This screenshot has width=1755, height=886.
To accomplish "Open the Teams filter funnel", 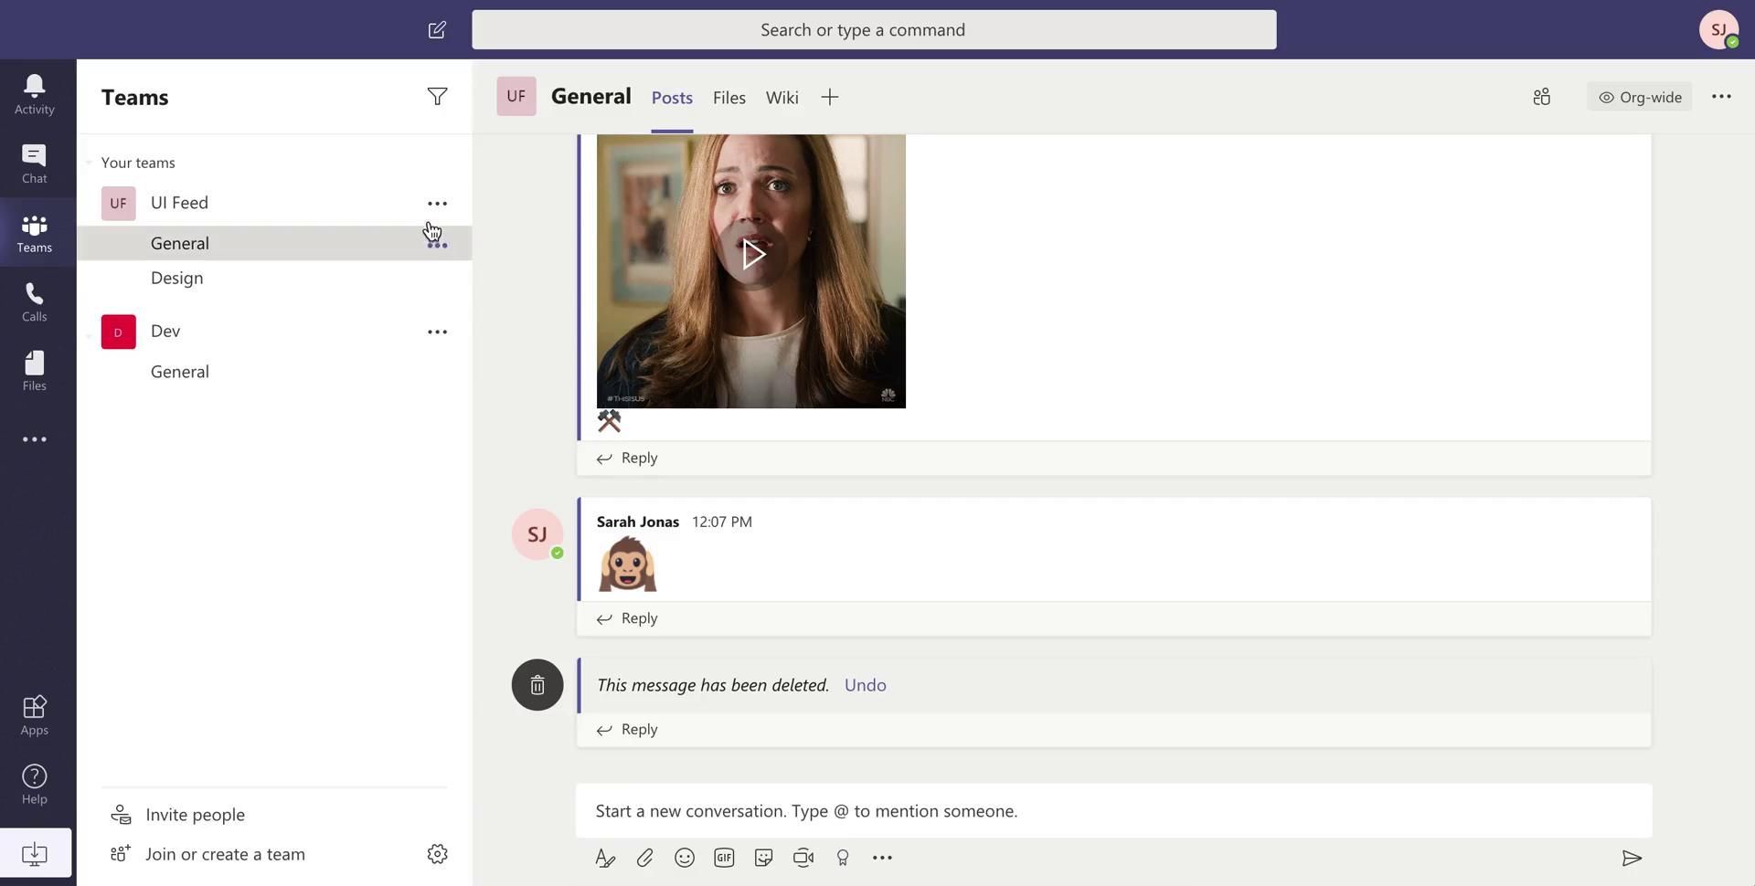I will tap(437, 97).
